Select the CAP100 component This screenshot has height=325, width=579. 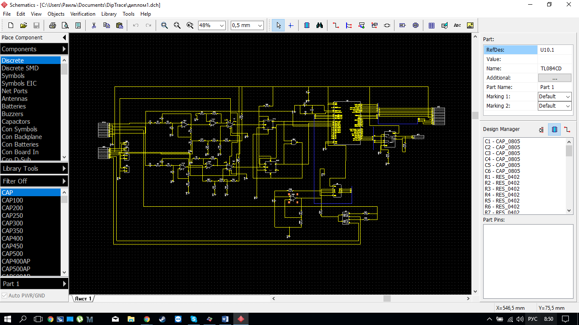[31, 200]
